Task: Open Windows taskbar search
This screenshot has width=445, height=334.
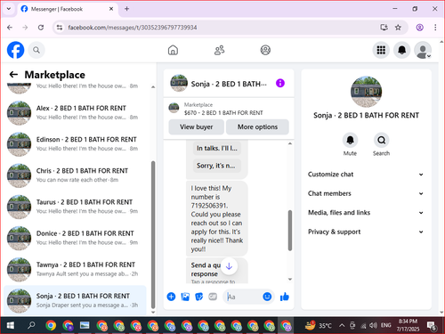Action: pos(31,325)
